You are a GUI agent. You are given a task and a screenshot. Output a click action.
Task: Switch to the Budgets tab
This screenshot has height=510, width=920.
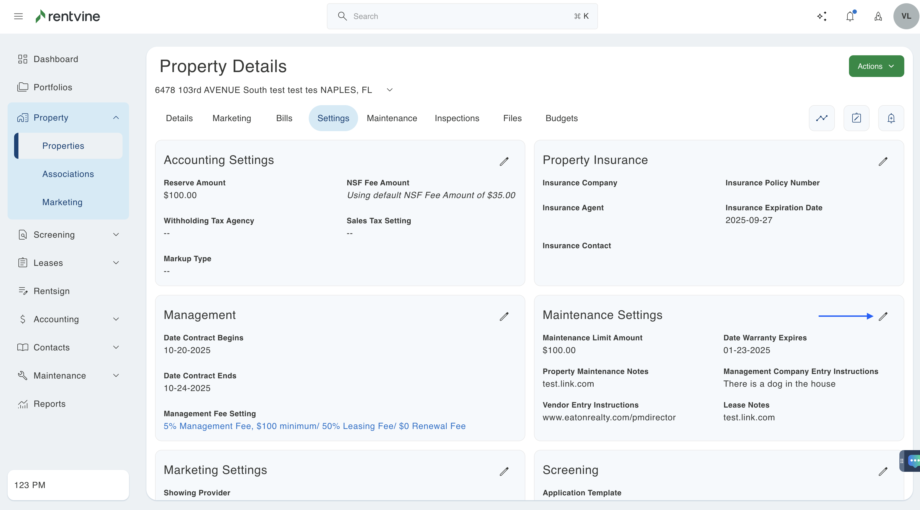click(561, 118)
